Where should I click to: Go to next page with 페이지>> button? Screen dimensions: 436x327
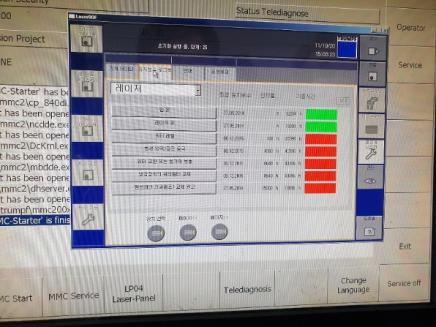pos(219,232)
